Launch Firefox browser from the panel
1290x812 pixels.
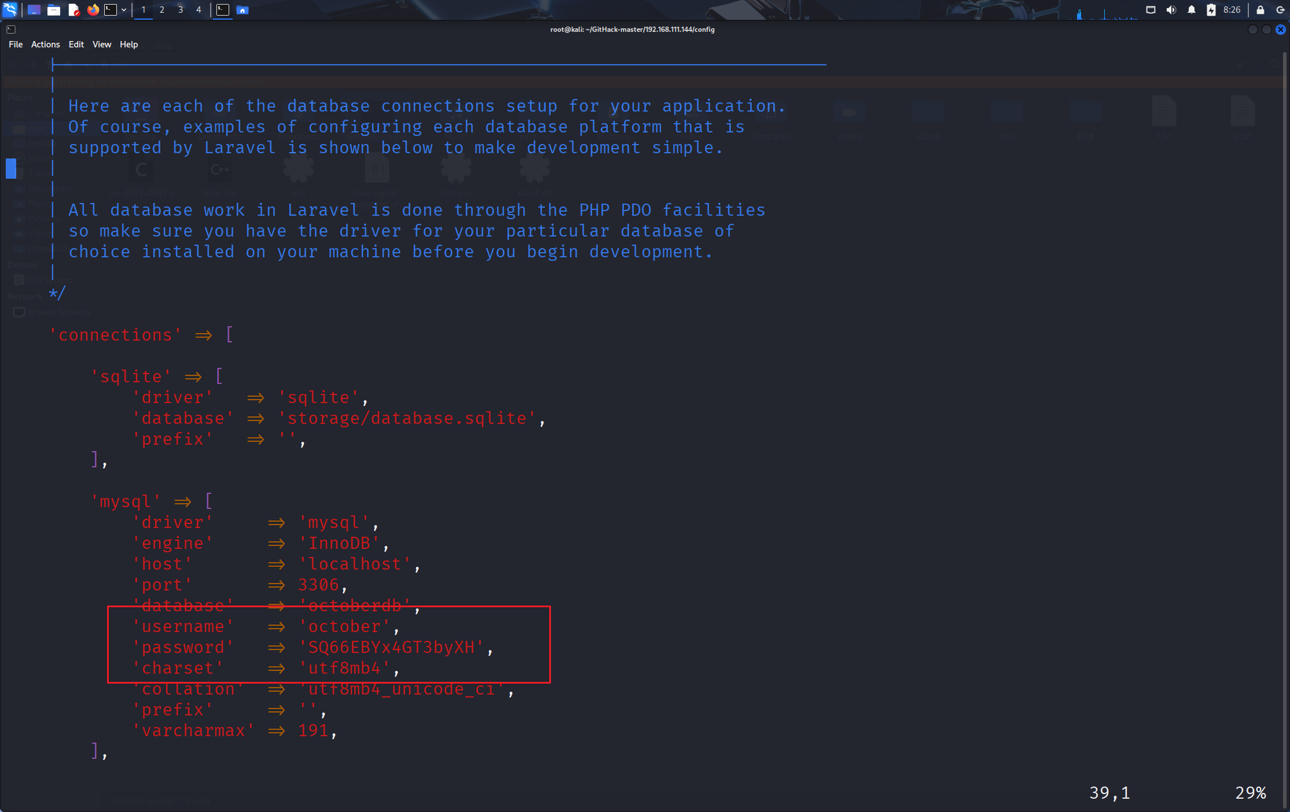point(93,10)
